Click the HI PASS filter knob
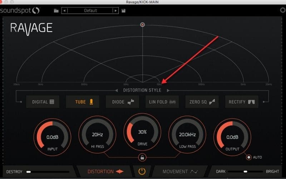Image resolution: width=286 pixels, height=179 pixels. pos(97,135)
